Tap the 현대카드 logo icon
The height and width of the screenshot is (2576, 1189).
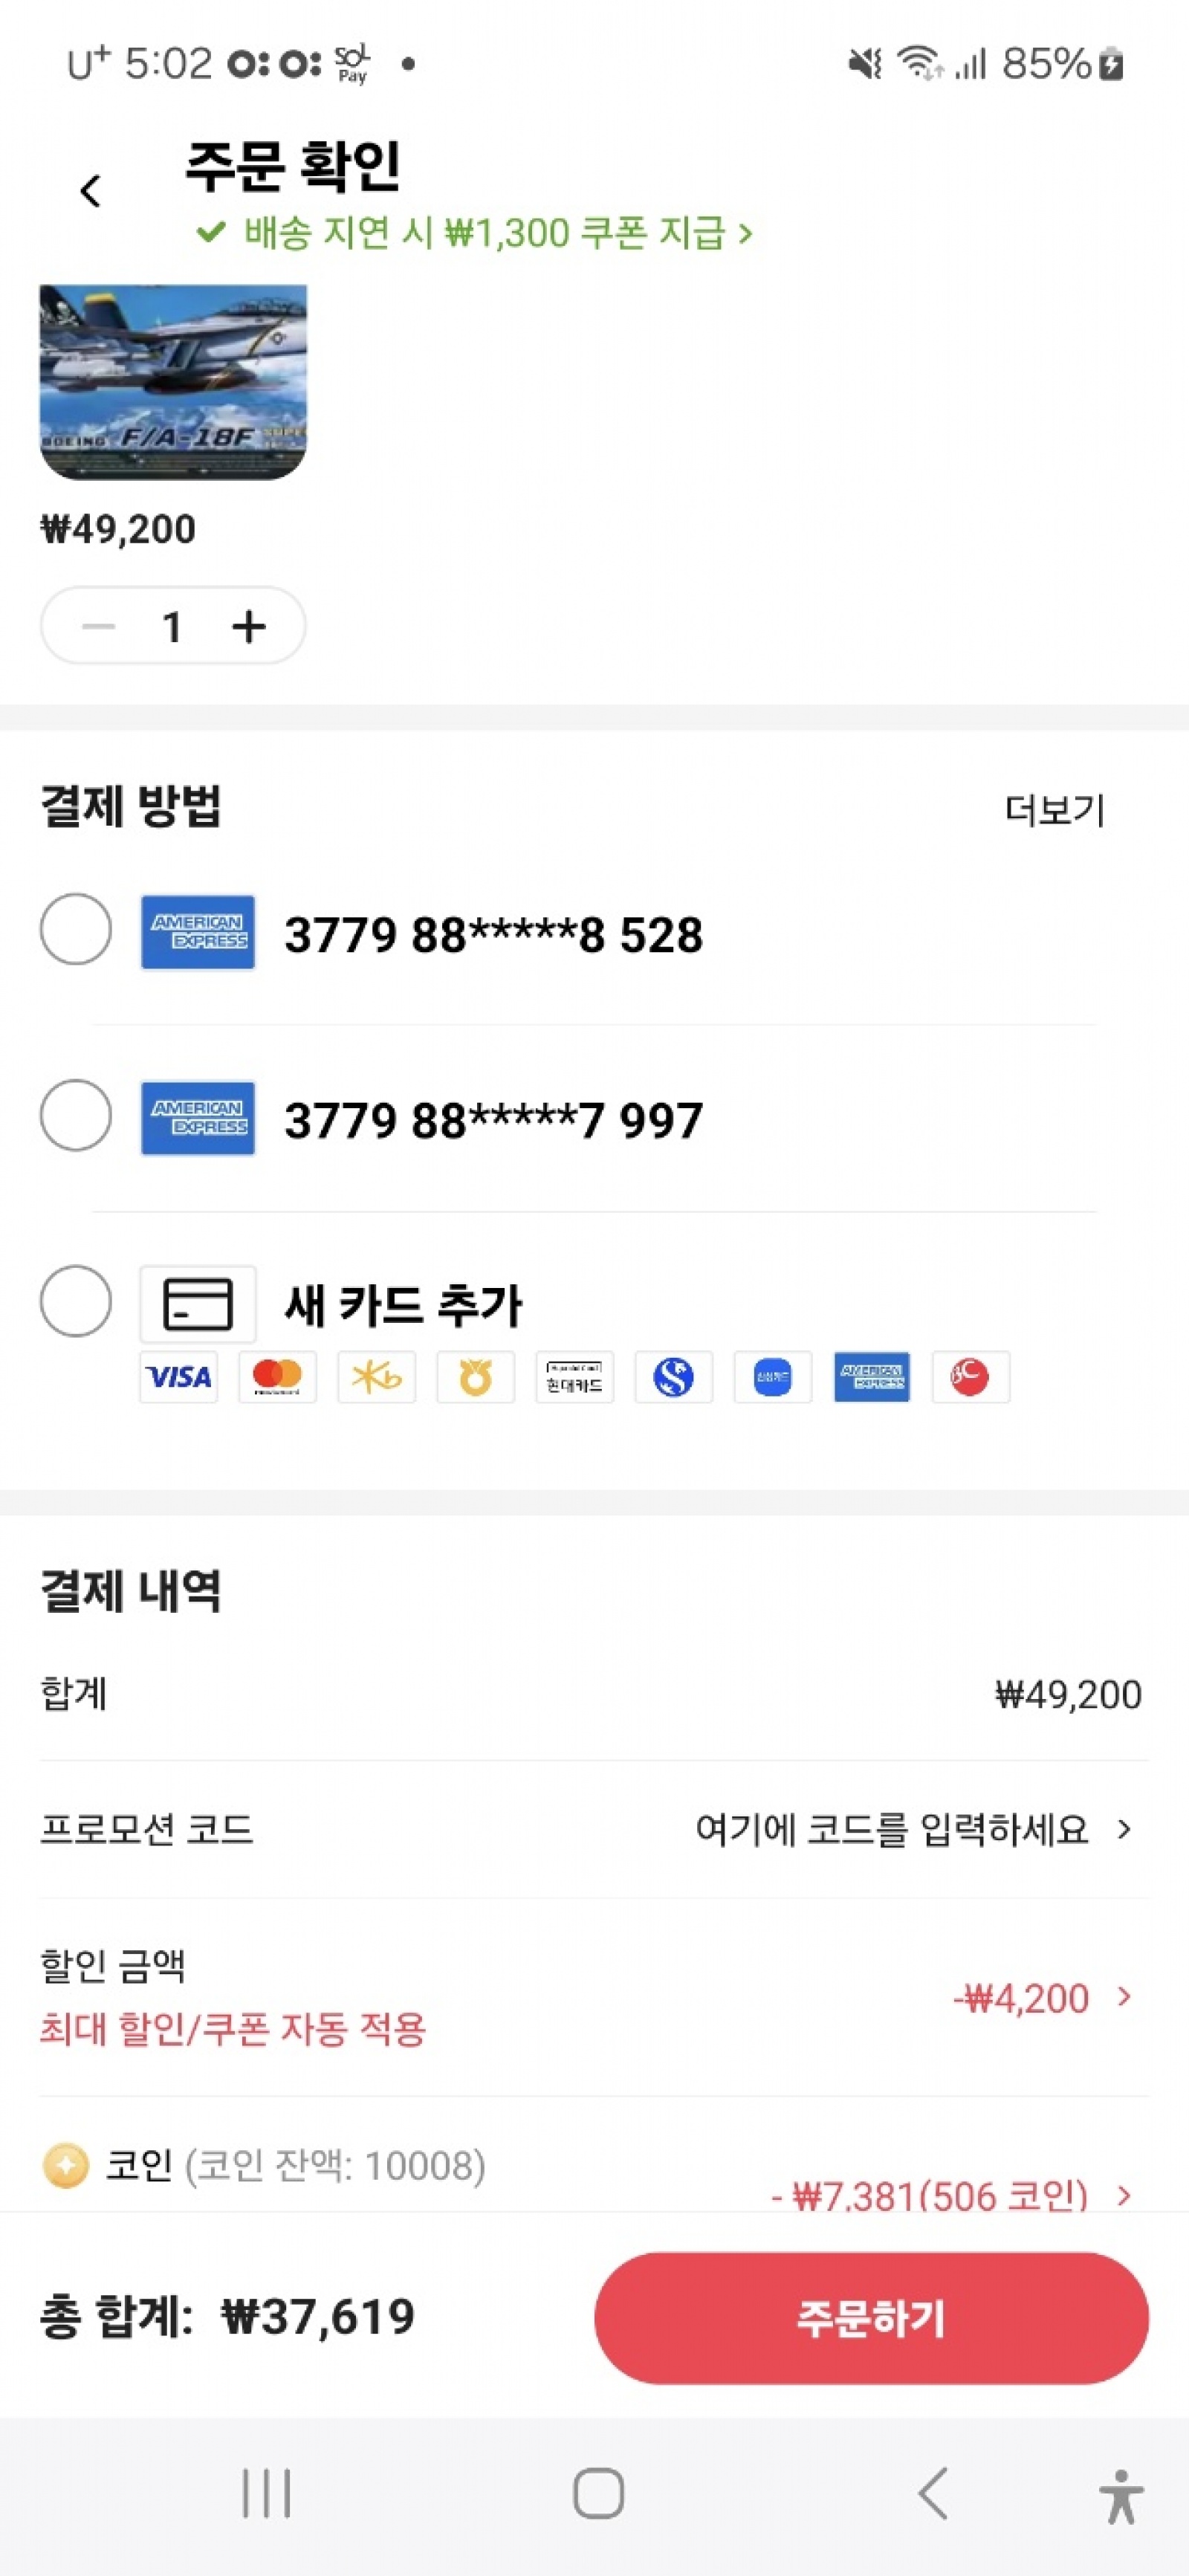pyautogui.click(x=574, y=1377)
